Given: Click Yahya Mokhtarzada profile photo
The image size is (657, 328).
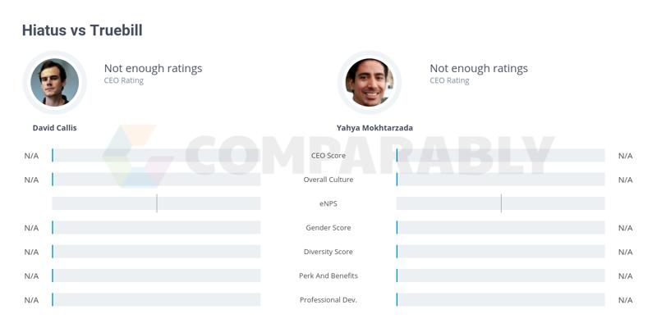Looking at the screenshot, I should tap(370, 83).
